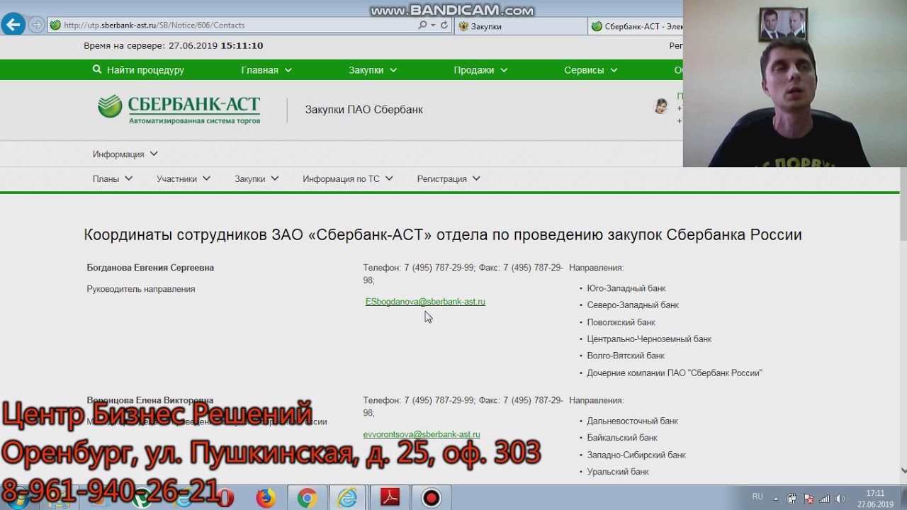Click the Руководитель направления text

pos(141,289)
